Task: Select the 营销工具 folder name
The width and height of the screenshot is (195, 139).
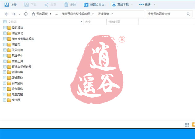Action: (17, 61)
